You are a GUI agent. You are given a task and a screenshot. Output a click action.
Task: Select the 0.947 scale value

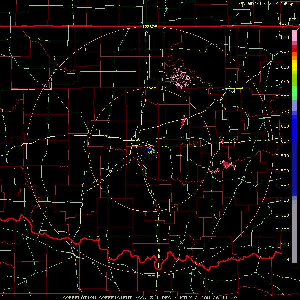coord(282,52)
